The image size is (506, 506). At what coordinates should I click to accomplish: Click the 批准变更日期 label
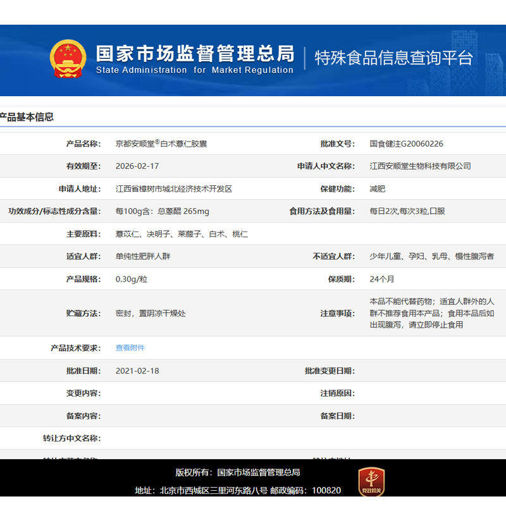click(330, 371)
